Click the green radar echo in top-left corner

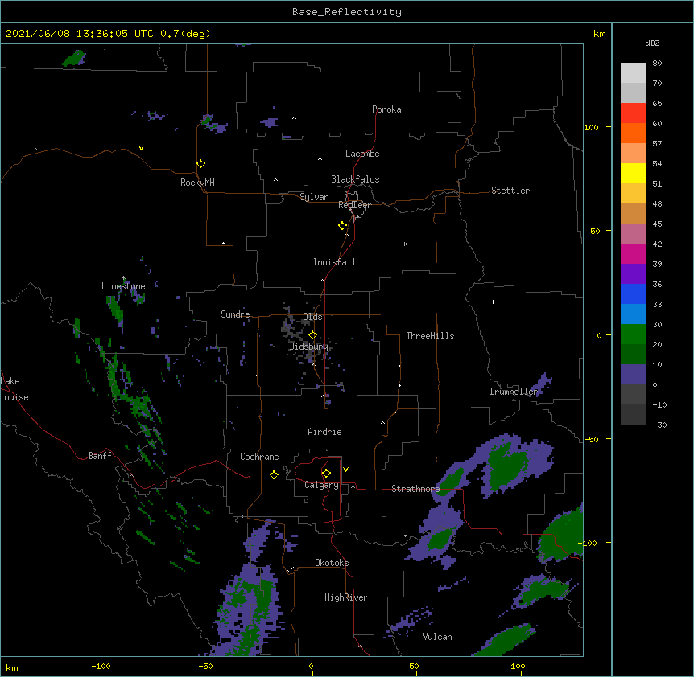[x=74, y=59]
